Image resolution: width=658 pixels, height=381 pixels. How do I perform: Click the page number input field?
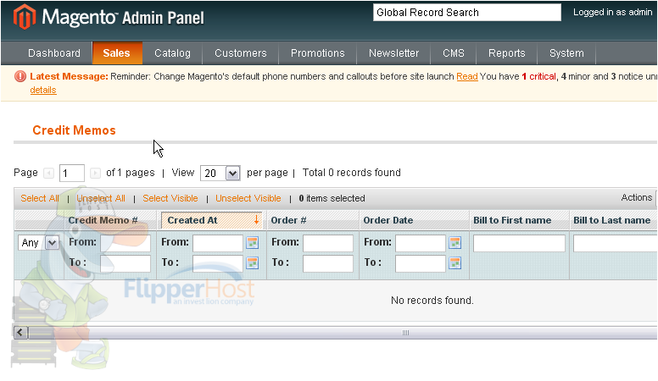pos(72,173)
